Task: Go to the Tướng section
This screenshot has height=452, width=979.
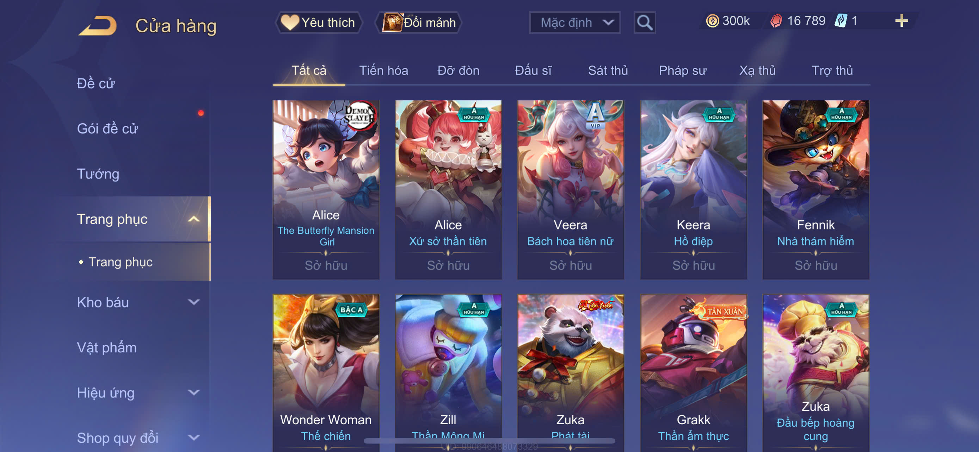Action: pos(98,174)
